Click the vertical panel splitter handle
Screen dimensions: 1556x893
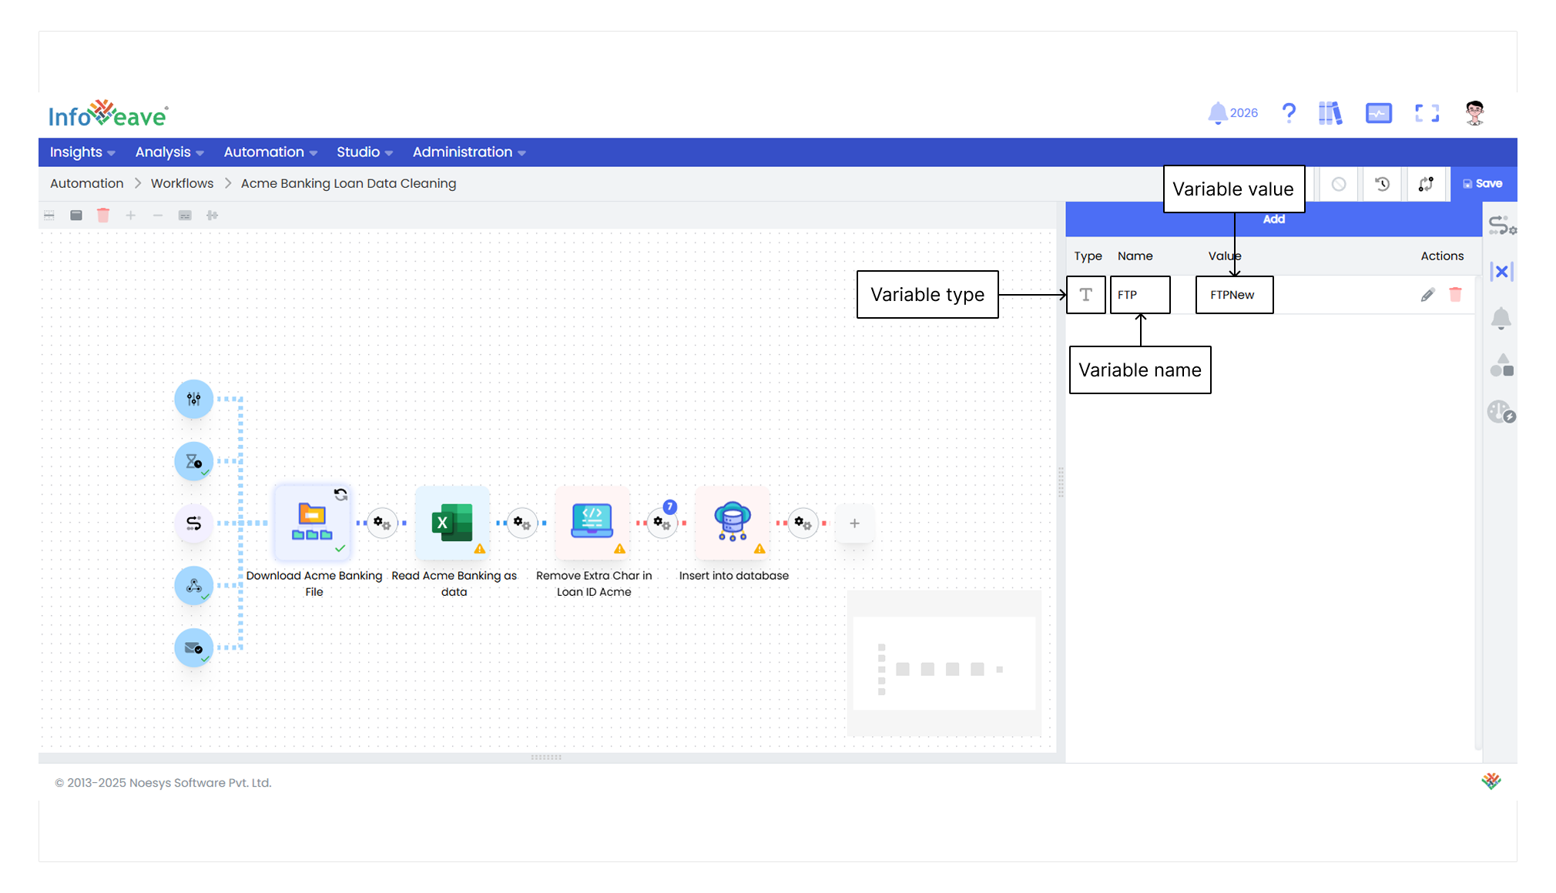click(1061, 483)
